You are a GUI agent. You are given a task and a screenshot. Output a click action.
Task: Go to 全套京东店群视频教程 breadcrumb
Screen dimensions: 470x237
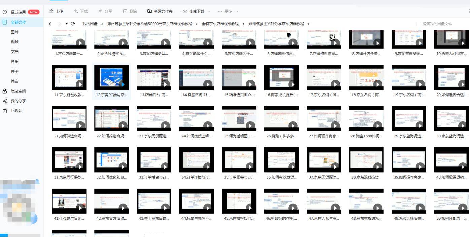pos(220,24)
